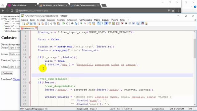Viewport: 197px width, 111px height.
Task: Click Run macro multiple times icon
Action: tap(134, 23)
